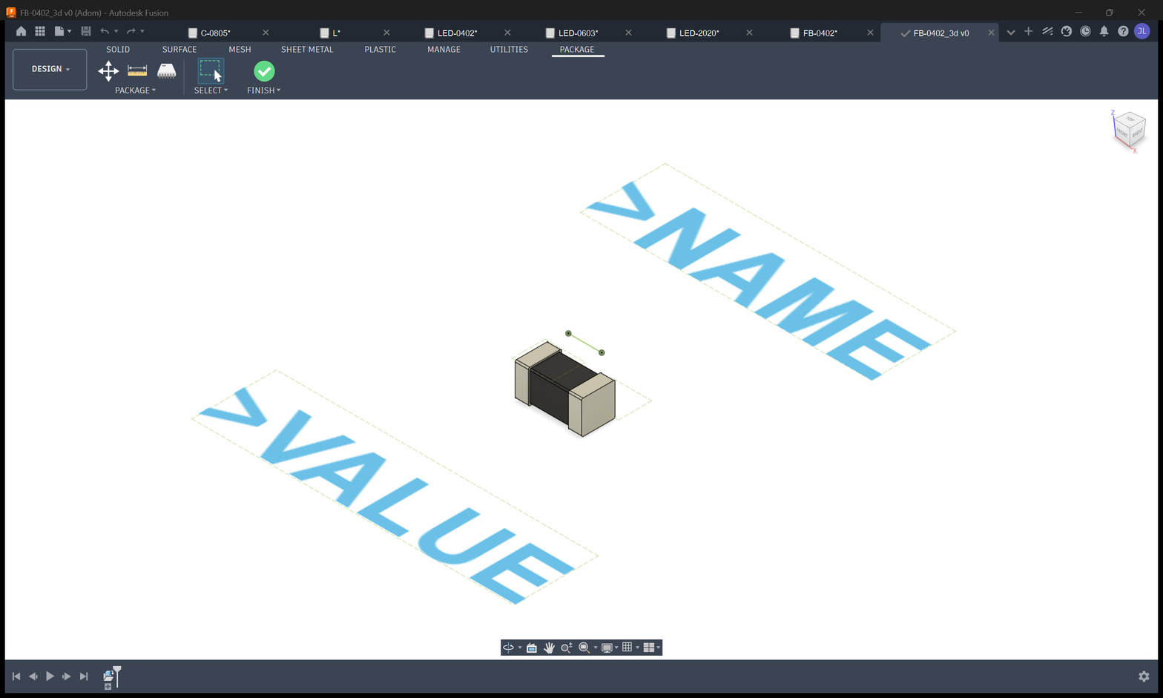Image resolution: width=1163 pixels, height=698 pixels.
Task: Open the redo history dropdown arrow
Action: (142, 31)
